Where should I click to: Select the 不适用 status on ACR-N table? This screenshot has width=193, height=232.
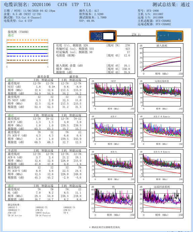[x=12, y=151]
